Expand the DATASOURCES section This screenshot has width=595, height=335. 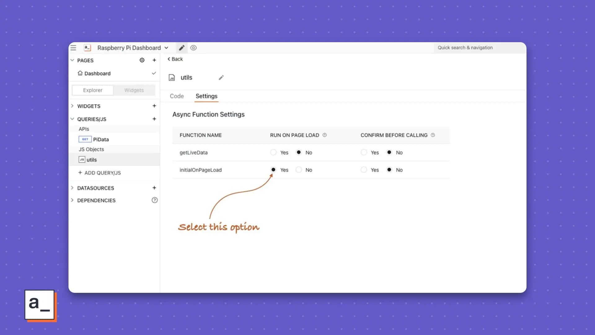[72, 188]
